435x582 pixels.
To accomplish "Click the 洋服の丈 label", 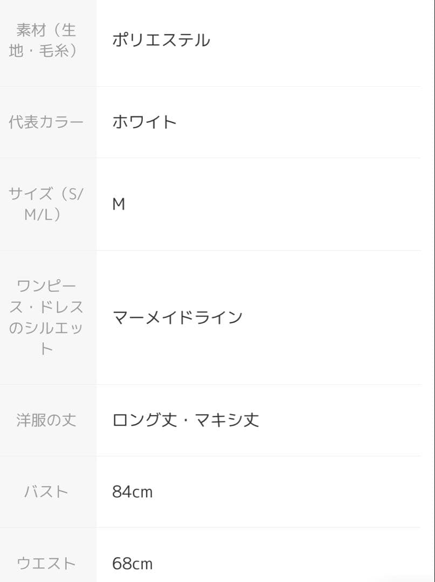I will pos(46,420).
